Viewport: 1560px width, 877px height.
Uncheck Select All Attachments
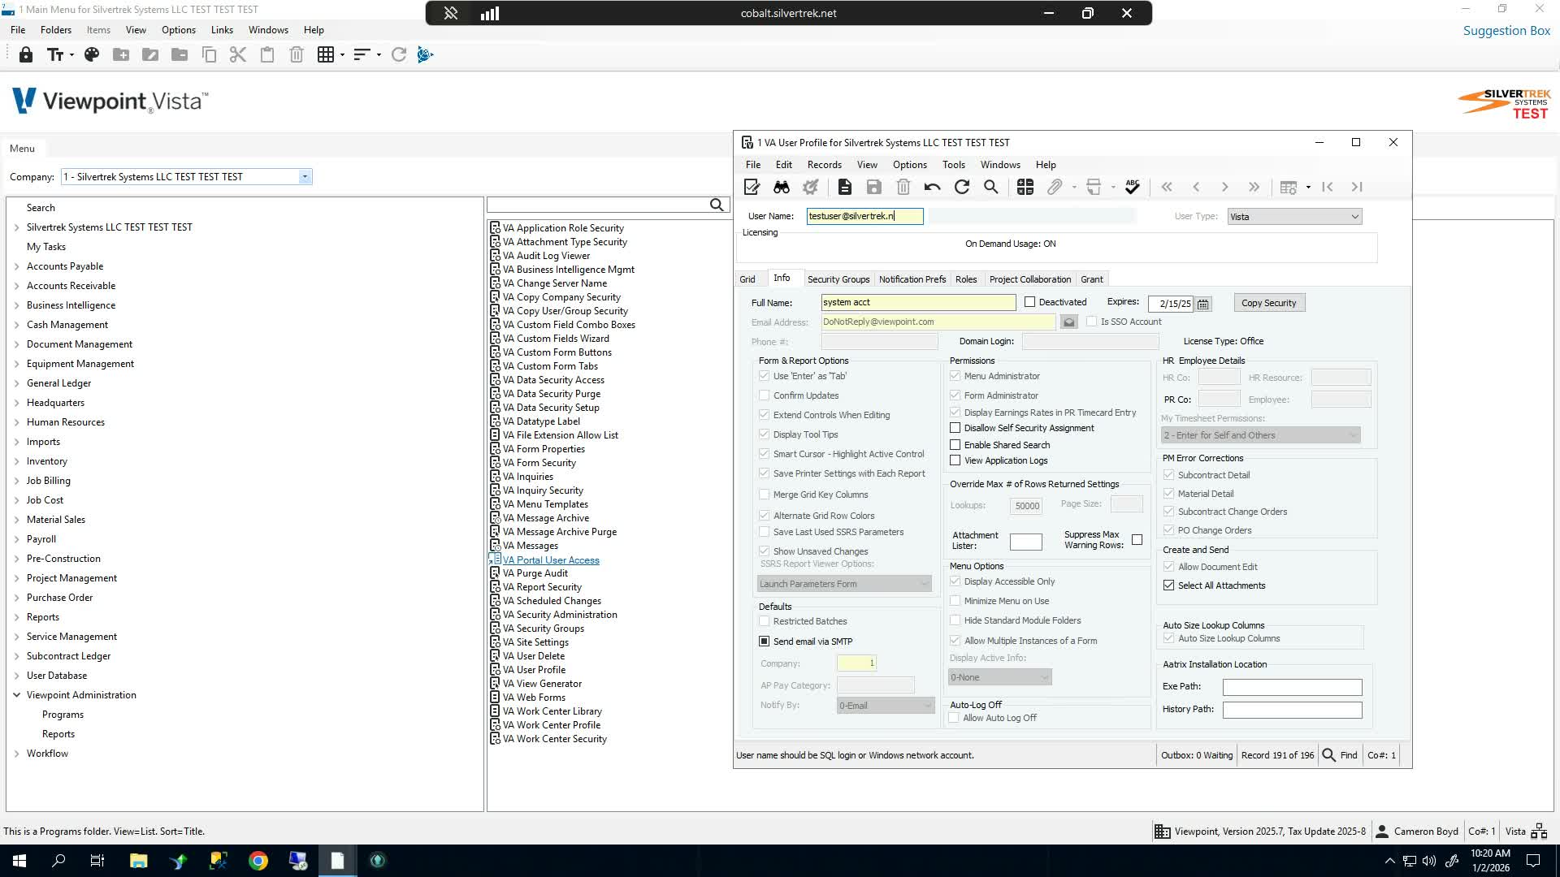point(1169,585)
